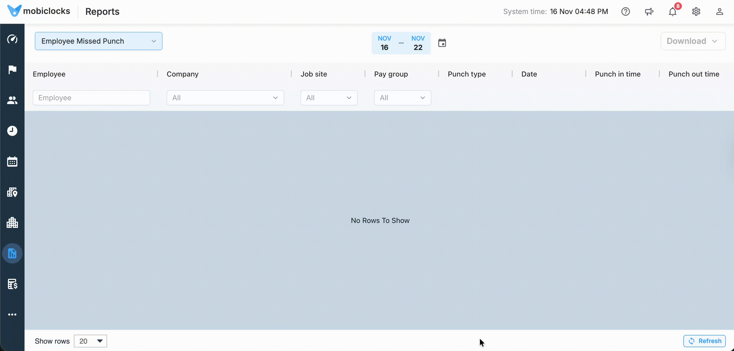Click the Employee search input field
This screenshot has width=734, height=351.
click(91, 98)
